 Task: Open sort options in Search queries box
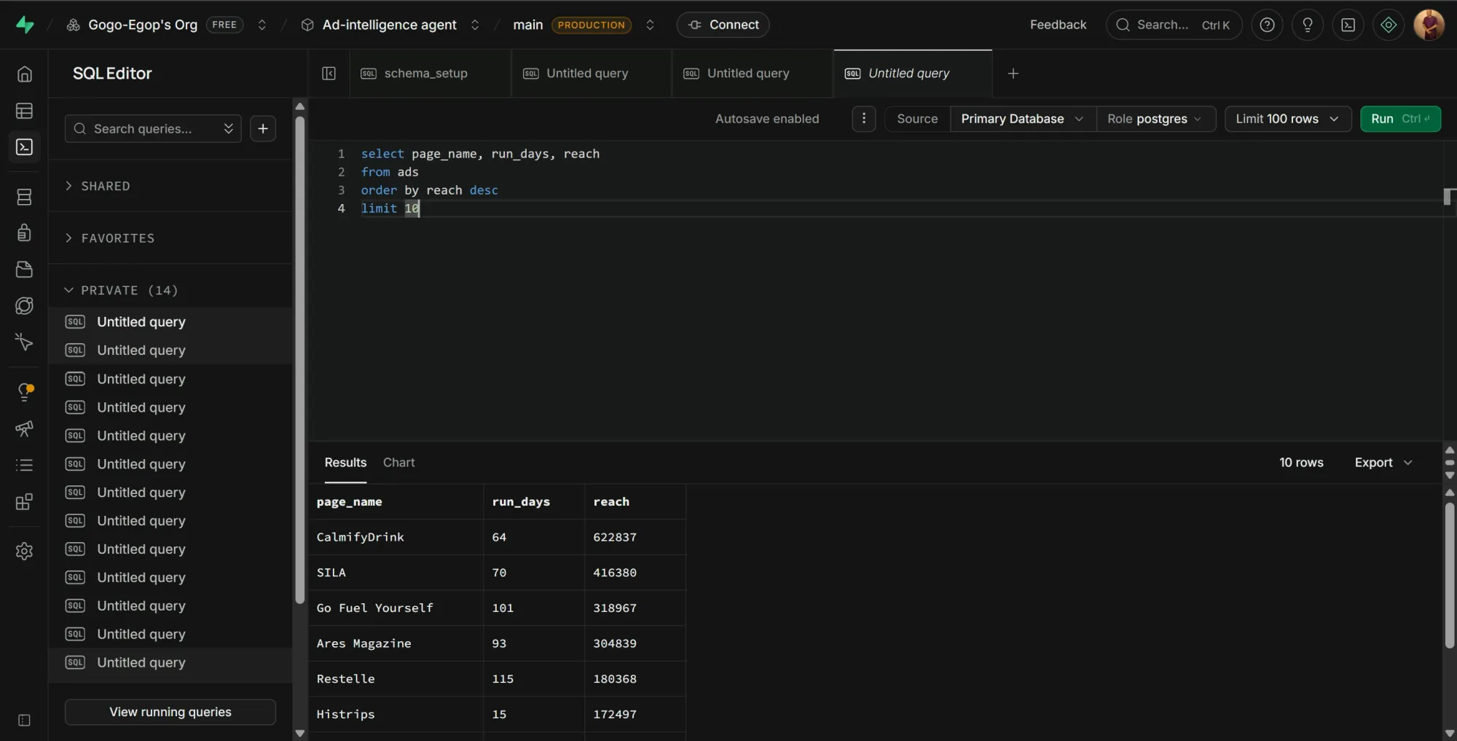tap(228, 129)
